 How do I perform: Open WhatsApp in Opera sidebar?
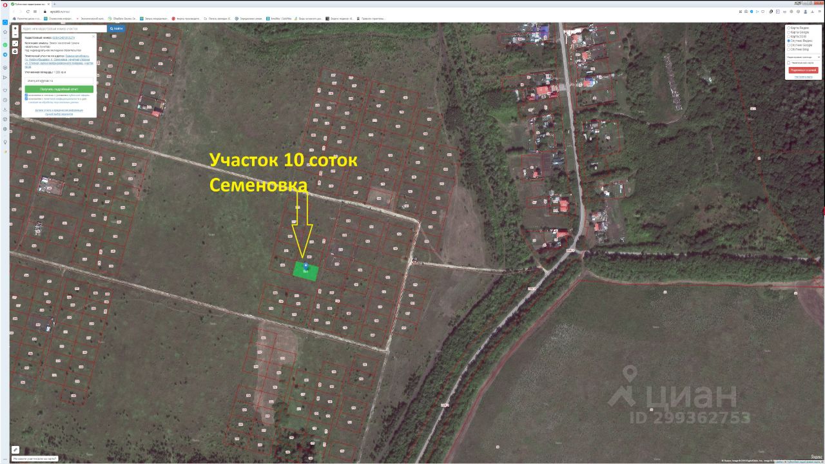(5, 45)
